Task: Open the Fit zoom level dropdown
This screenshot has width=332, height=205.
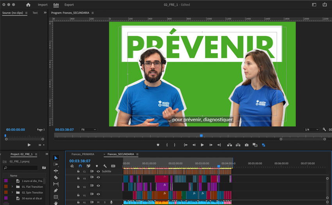Action: tap(88, 129)
